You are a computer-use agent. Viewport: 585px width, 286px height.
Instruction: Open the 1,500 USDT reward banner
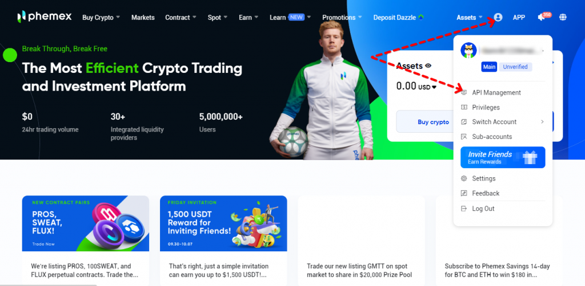pyautogui.click(x=223, y=223)
